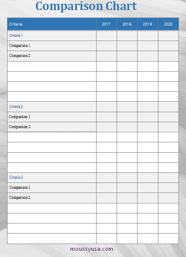Click the Comparison Chart title

point(86,6)
